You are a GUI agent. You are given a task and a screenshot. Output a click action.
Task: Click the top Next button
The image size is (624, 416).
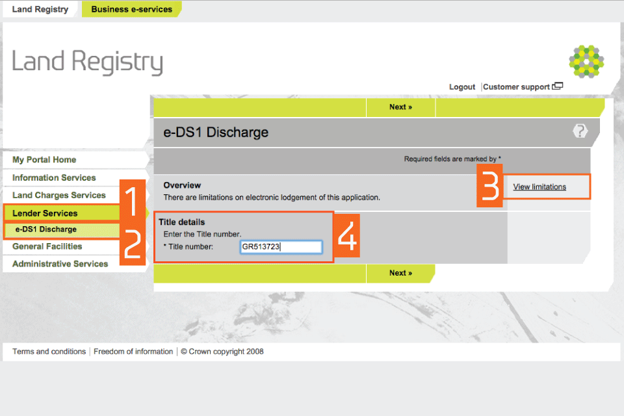400,107
